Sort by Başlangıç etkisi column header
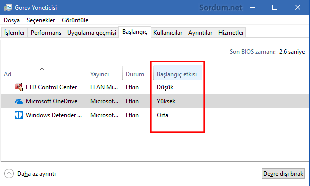 click(x=177, y=73)
